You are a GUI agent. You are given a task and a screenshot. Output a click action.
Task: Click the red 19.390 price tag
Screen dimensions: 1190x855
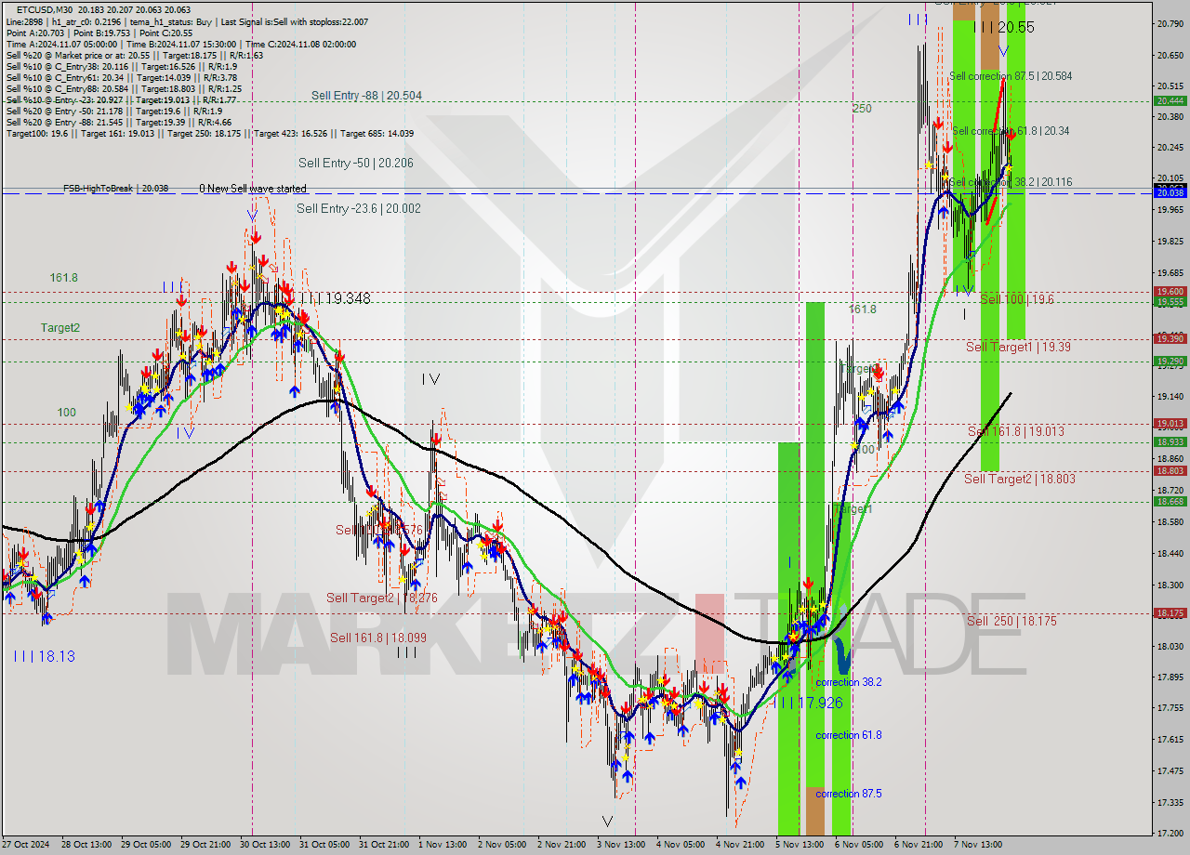click(x=1170, y=339)
